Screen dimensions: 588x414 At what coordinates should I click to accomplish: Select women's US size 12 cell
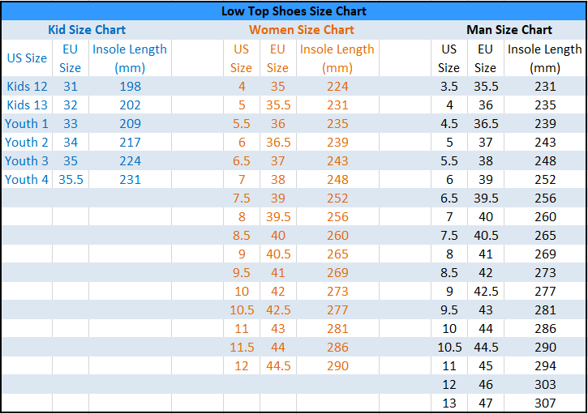[x=242, y=366]
